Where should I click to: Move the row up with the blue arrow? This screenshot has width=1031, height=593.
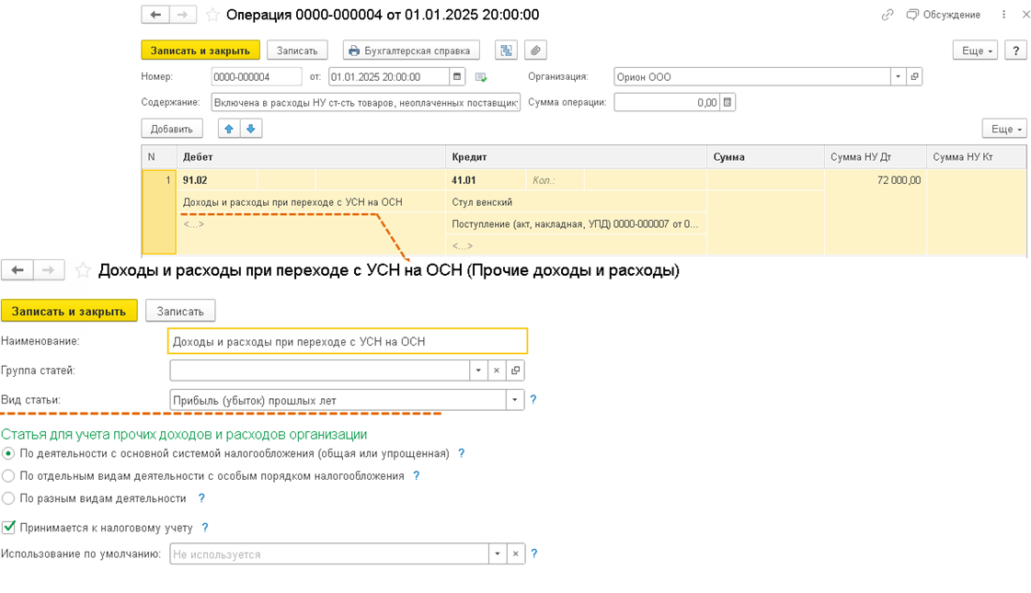pos(230,129)
